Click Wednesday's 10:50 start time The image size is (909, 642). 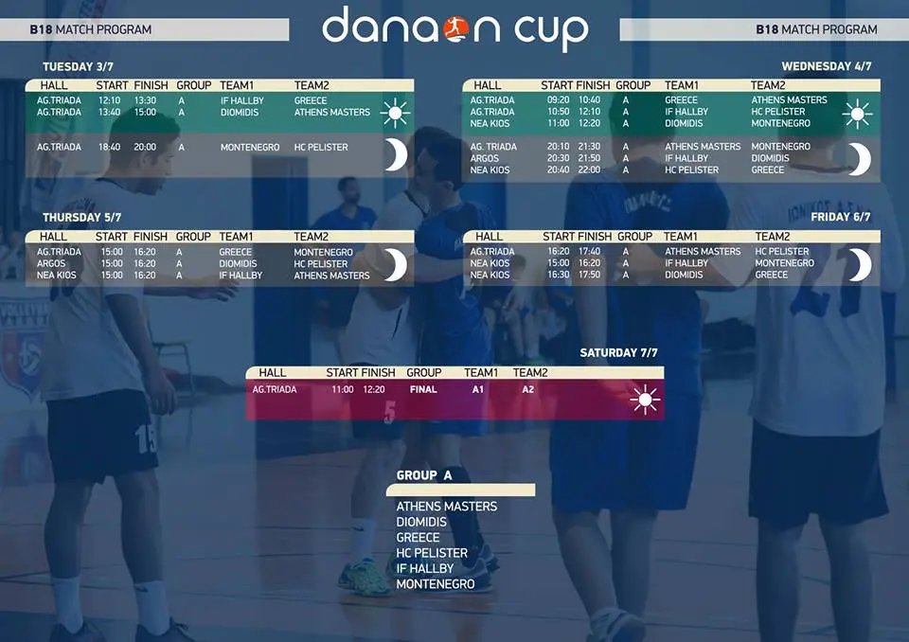558,112
